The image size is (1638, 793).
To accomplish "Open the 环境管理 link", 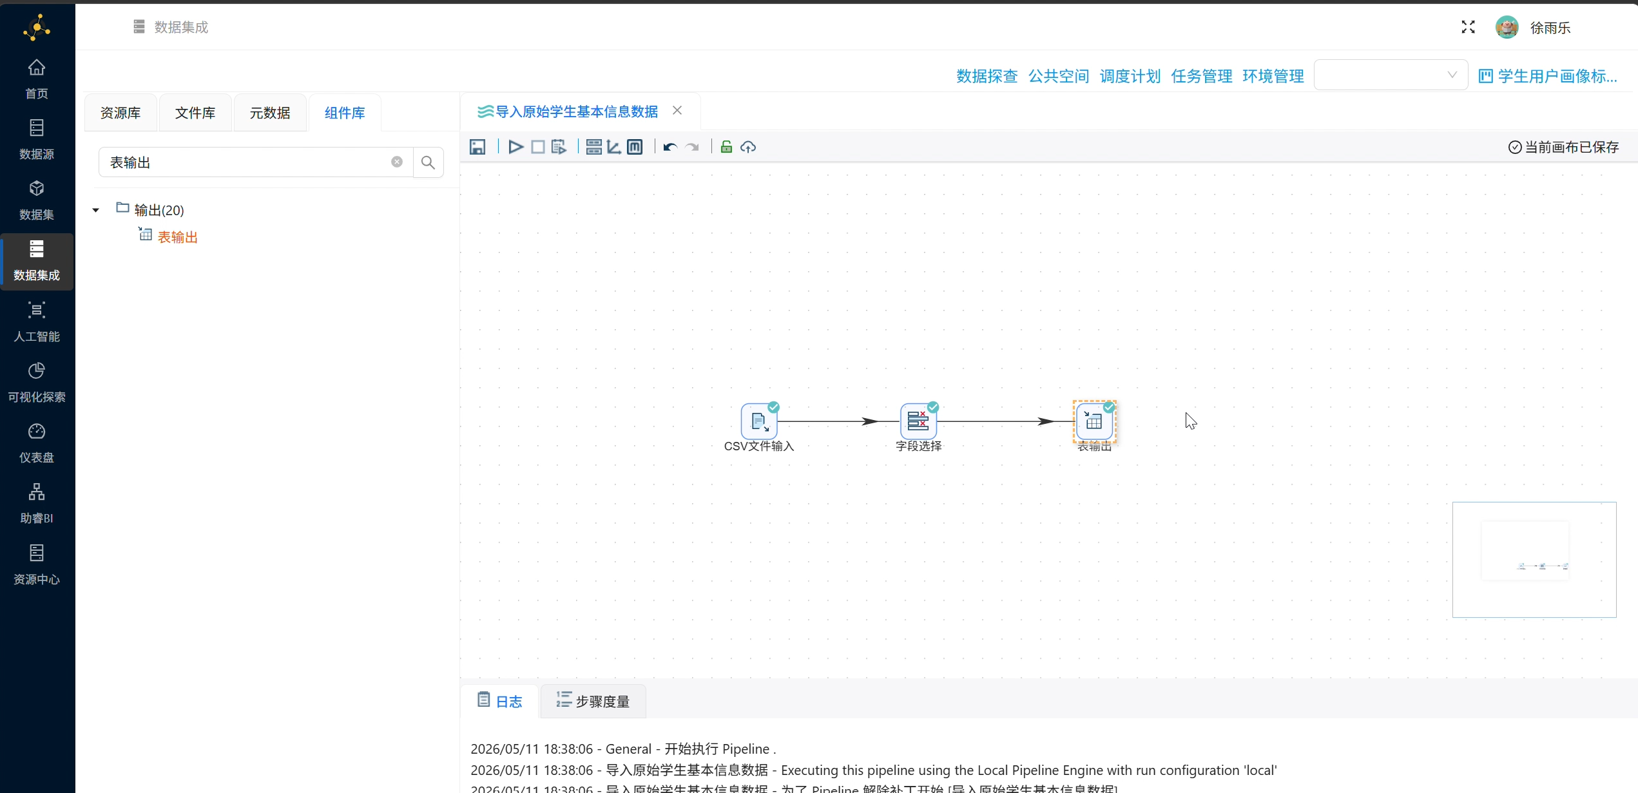I will (1273, 76).
